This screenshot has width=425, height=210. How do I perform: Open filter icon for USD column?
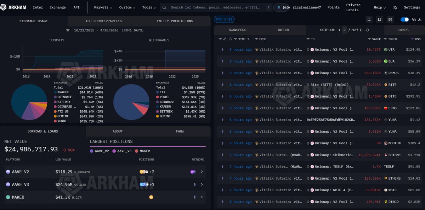pos(412,39)
